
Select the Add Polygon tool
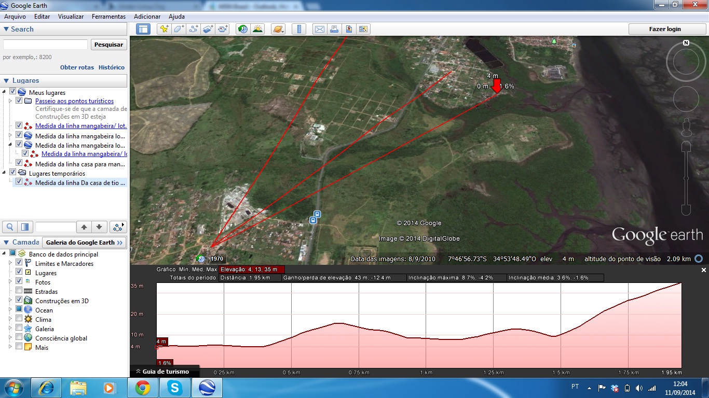(179, 29)
